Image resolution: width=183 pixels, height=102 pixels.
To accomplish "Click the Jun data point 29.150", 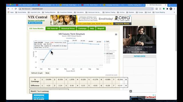I will (x=75, y=43).
